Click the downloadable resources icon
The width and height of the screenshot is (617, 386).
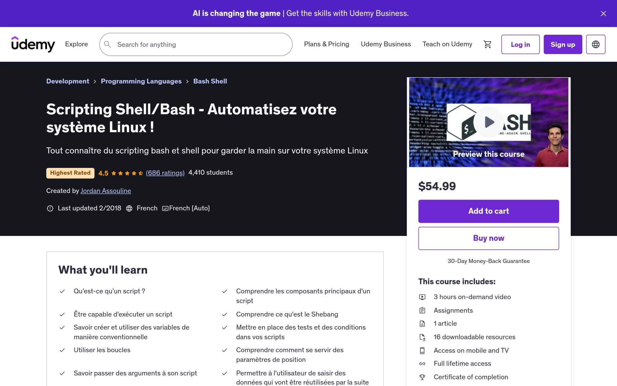tap(422, 337)
